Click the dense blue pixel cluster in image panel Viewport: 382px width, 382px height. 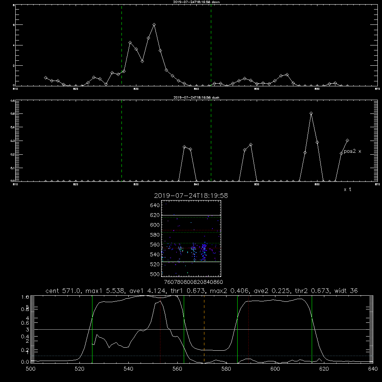click(x=204, y=251)
